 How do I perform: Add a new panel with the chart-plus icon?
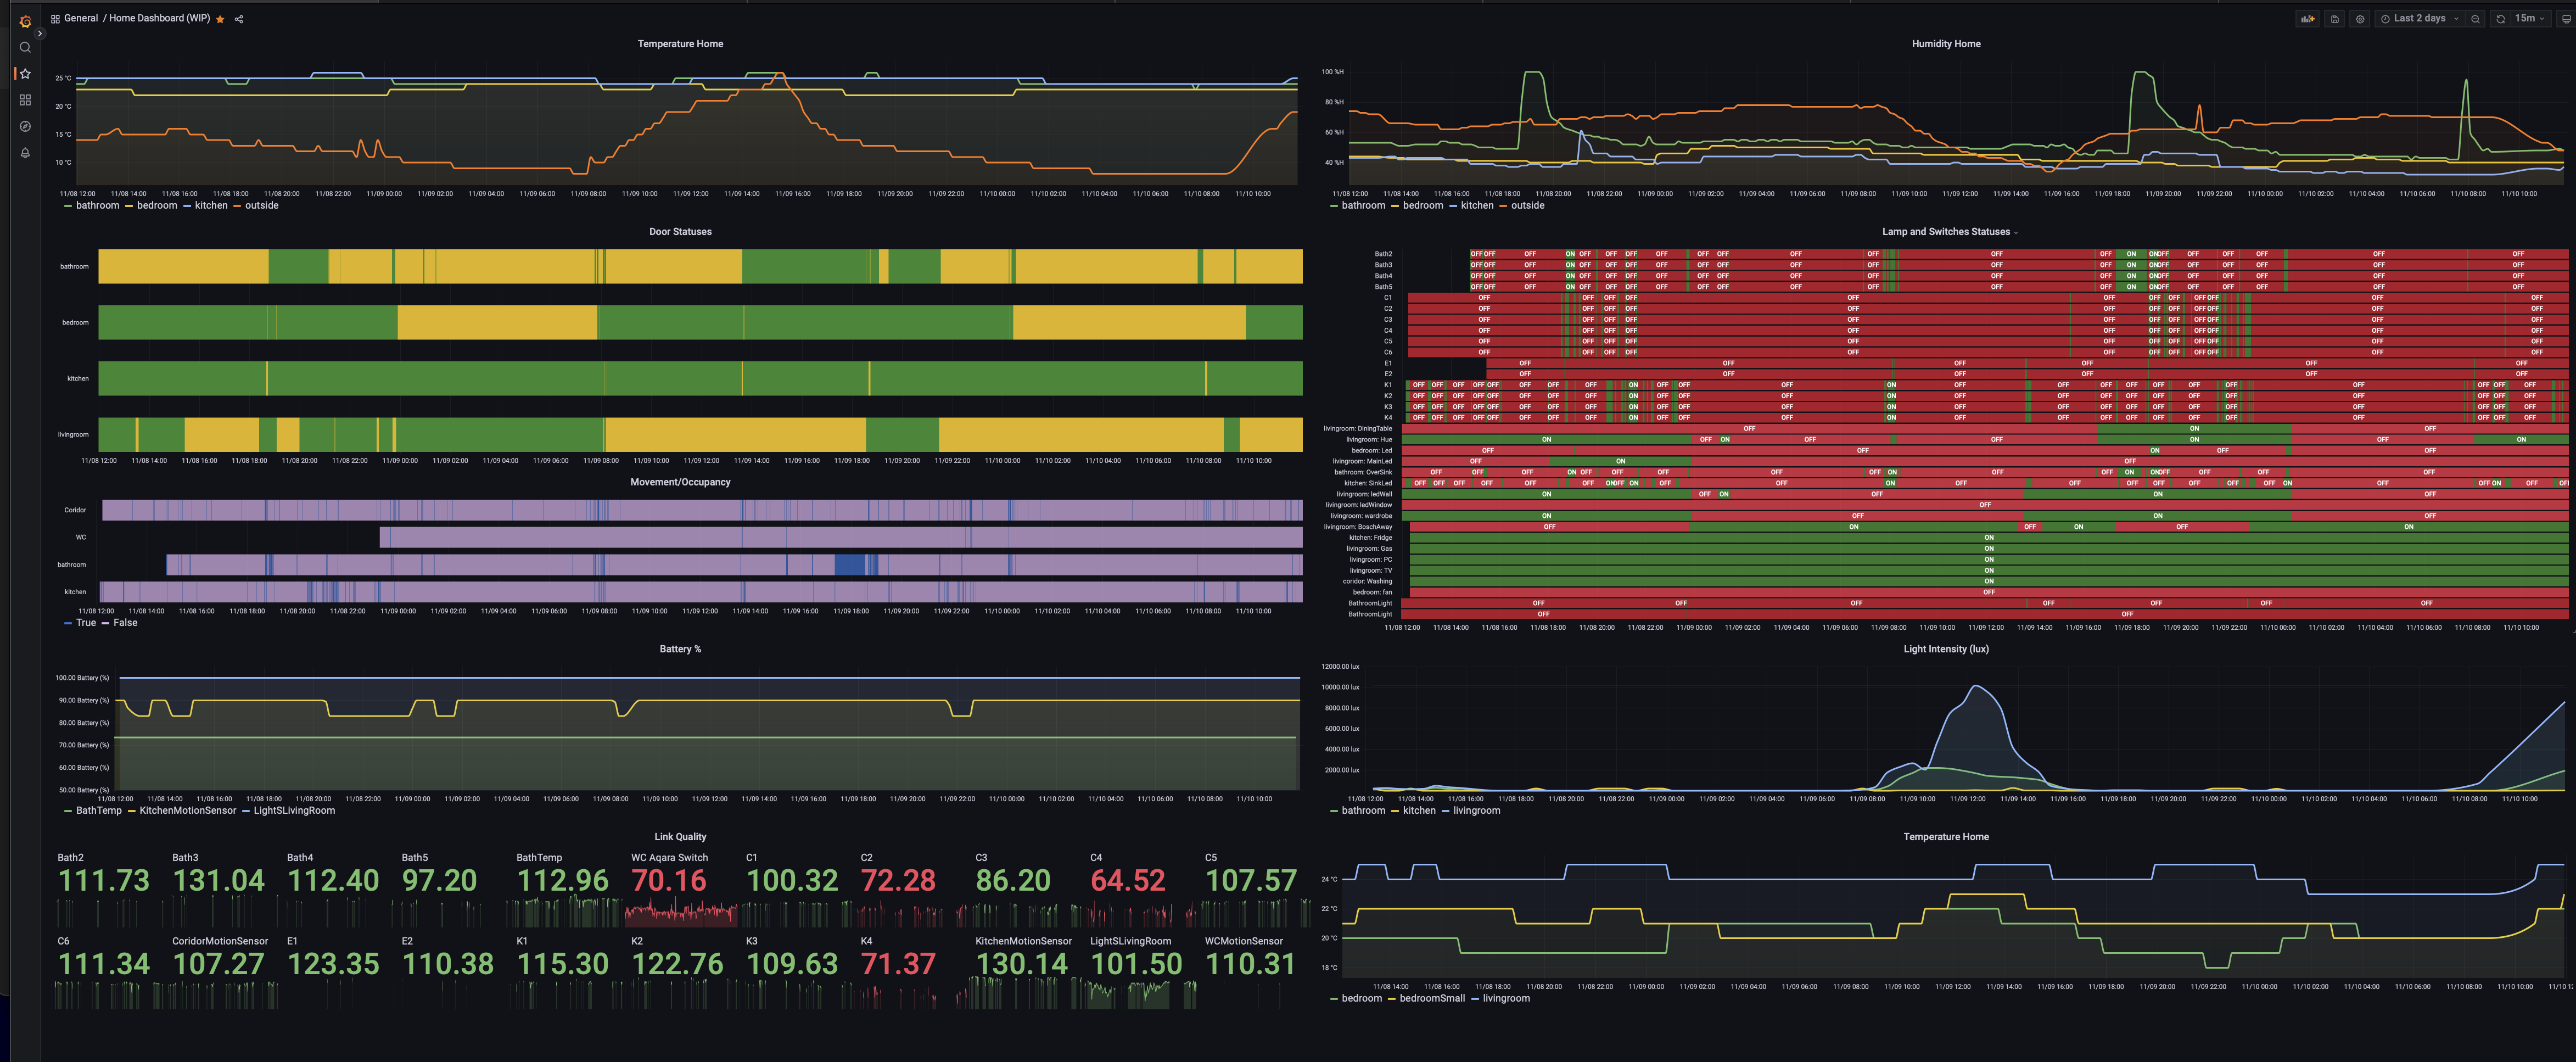(x=2307, y=18)
